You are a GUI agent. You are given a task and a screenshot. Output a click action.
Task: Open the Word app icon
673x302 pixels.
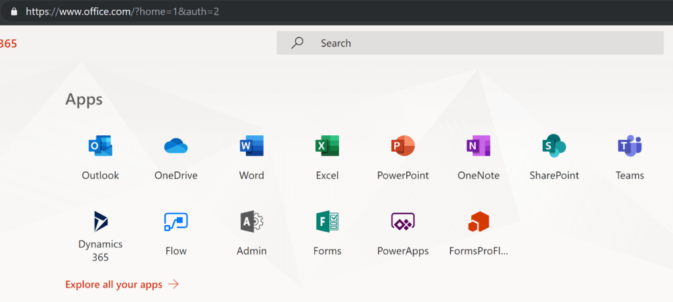[x=252, y=146]
